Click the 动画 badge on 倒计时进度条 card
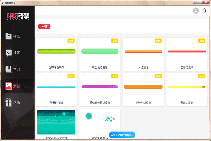This screenshot has width=211, height=141. coord(158,76)
